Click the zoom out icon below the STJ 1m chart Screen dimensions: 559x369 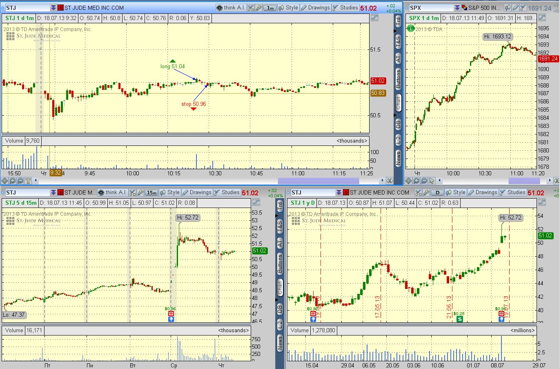click(x=20, y=181)
